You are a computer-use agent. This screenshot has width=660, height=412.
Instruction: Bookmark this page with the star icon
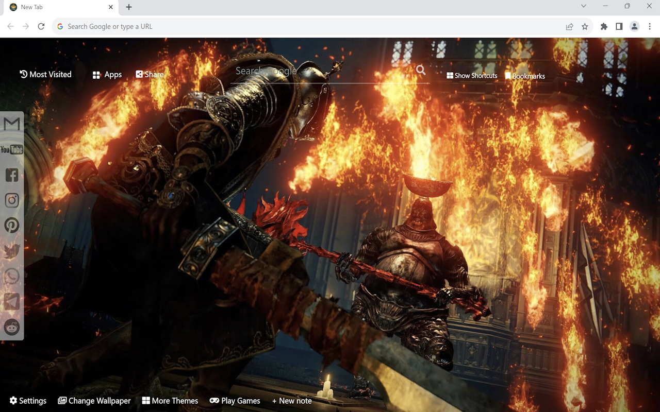coord(585,26)
